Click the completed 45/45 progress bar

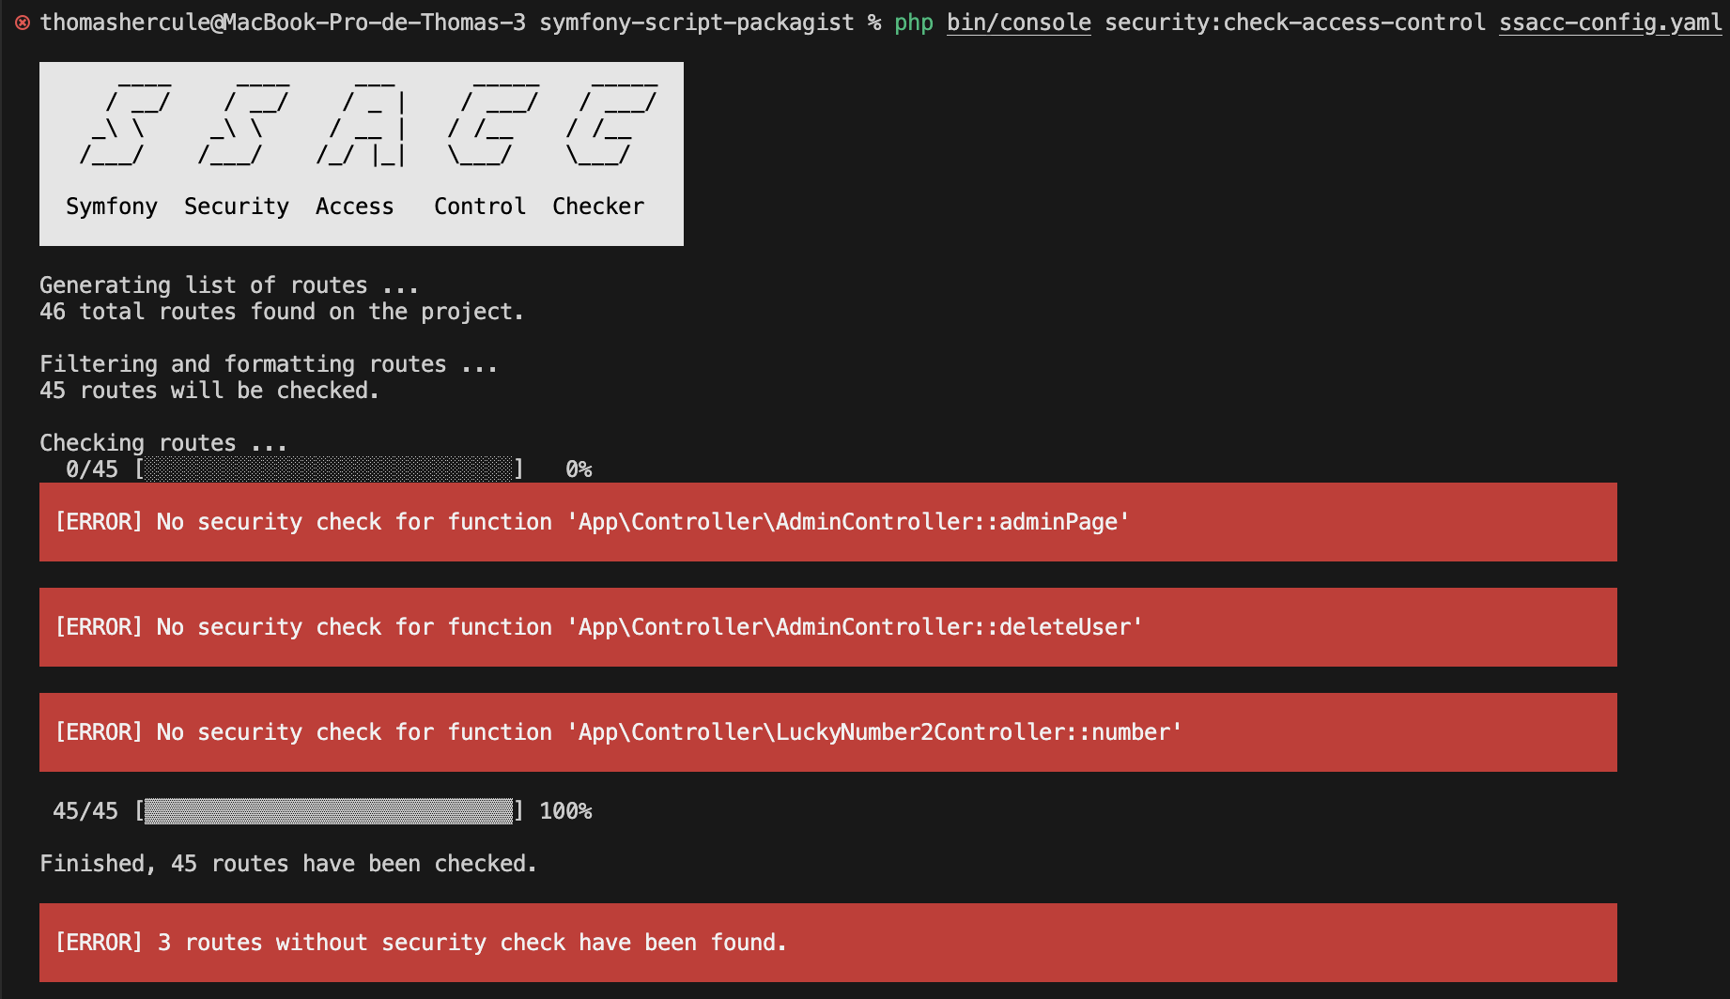point(329,811)
